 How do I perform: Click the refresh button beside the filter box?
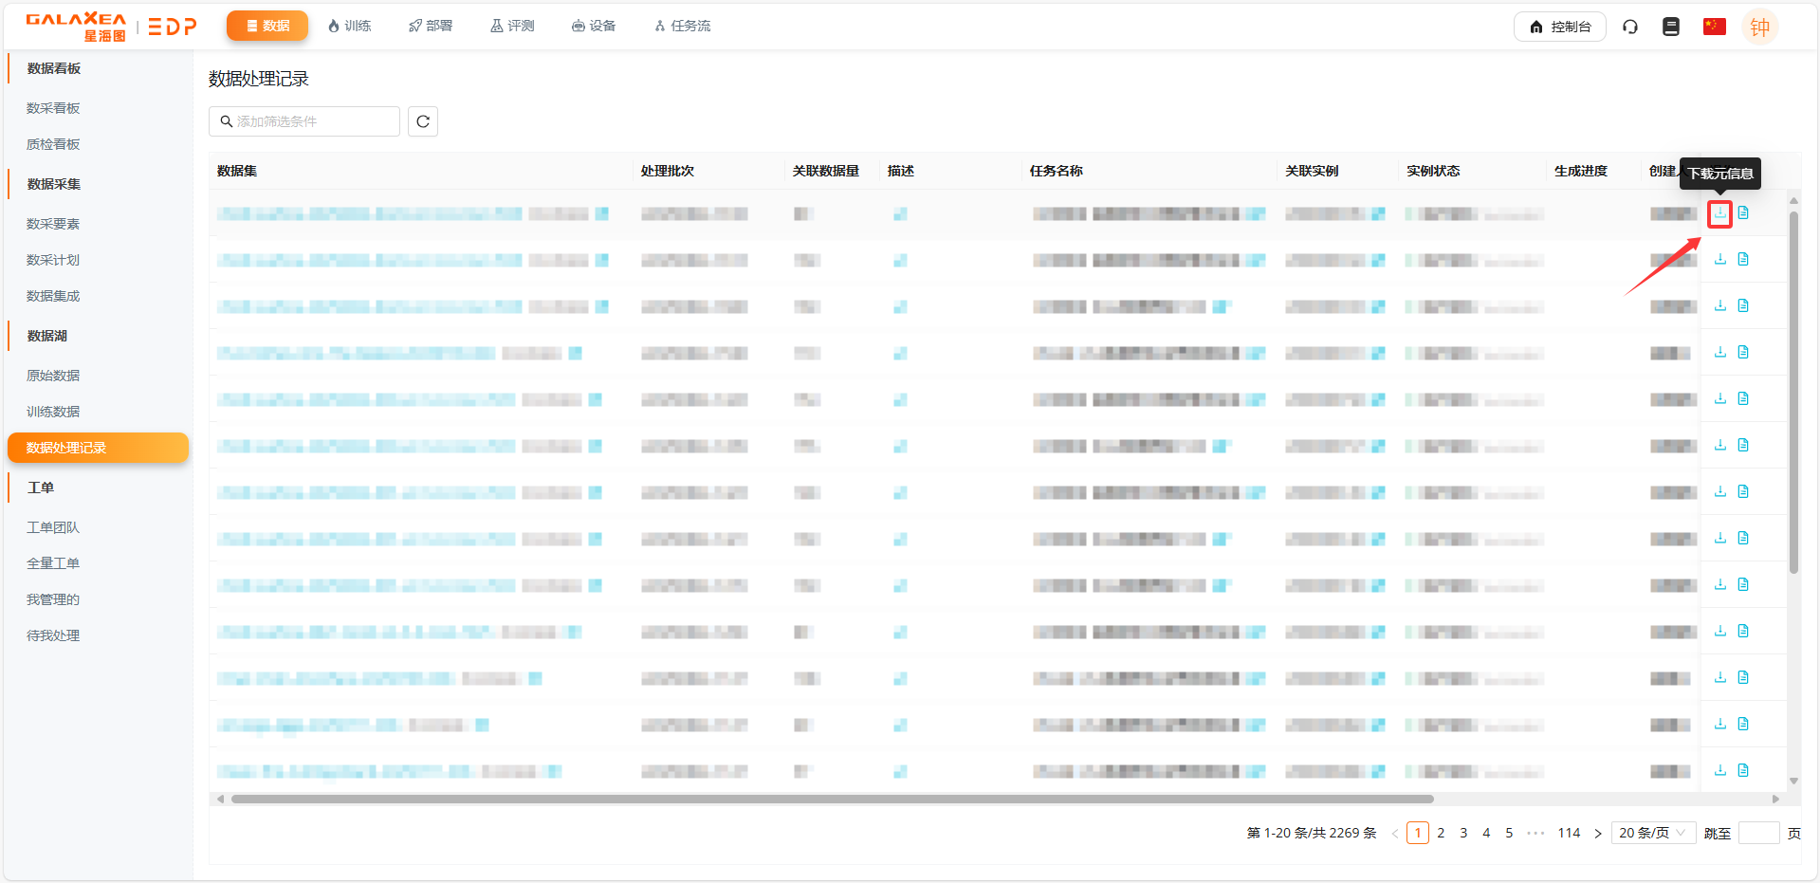click(423, 121)
